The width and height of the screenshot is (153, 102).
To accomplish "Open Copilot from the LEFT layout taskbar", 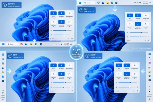I will tap(3, 63).
